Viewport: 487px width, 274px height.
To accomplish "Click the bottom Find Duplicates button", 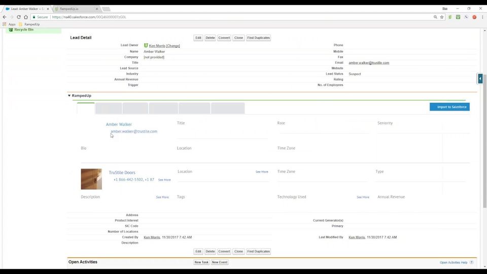I will 258,251.
